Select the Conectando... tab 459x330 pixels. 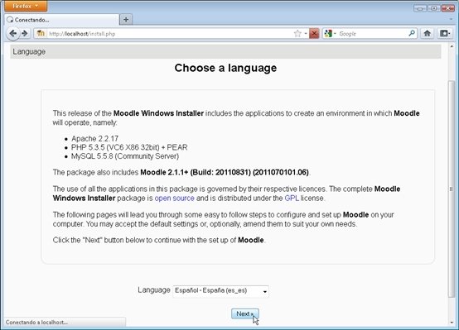pyautogui.click(x=62, y=20)
